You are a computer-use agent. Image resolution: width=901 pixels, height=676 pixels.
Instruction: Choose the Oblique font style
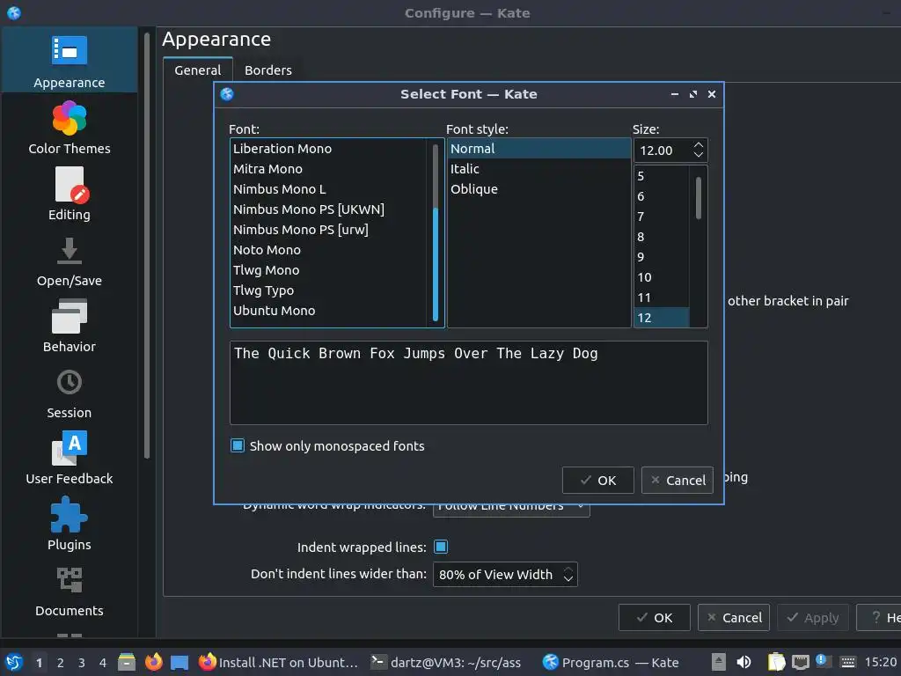539,189
